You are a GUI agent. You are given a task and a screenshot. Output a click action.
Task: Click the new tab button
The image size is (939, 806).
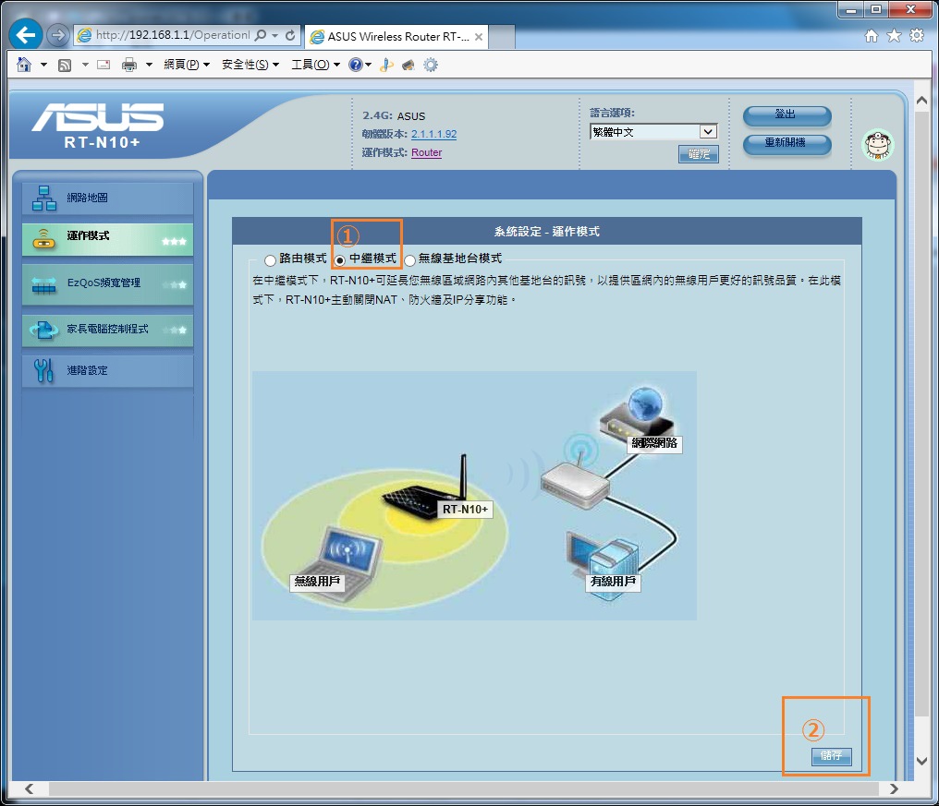[503, 37]
